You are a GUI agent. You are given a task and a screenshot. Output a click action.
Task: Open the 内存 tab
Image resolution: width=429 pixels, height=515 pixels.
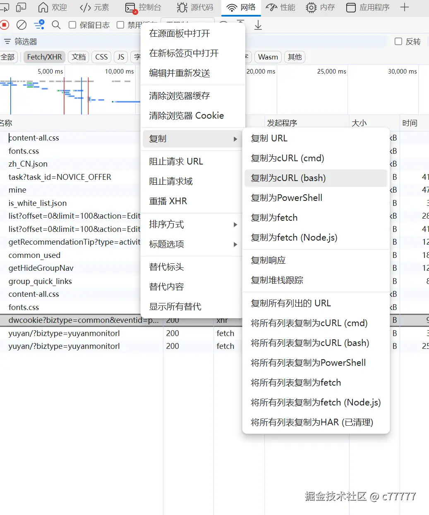pyautogui.click(x=321, y=7)
